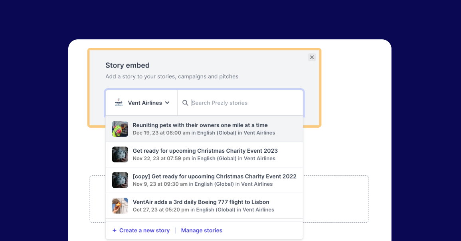
Task: Click thumbnail of [copy] Christmas Charity 2022
Action: point(120,180)
